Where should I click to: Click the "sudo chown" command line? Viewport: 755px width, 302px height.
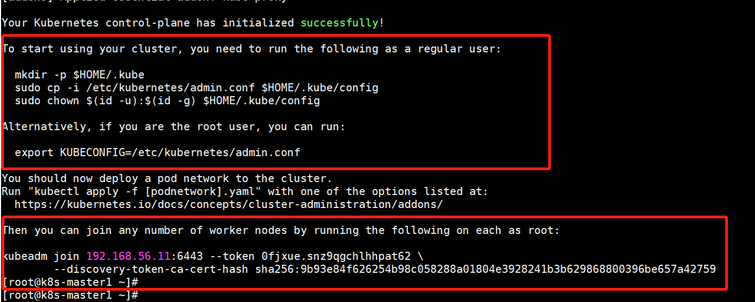167,100
